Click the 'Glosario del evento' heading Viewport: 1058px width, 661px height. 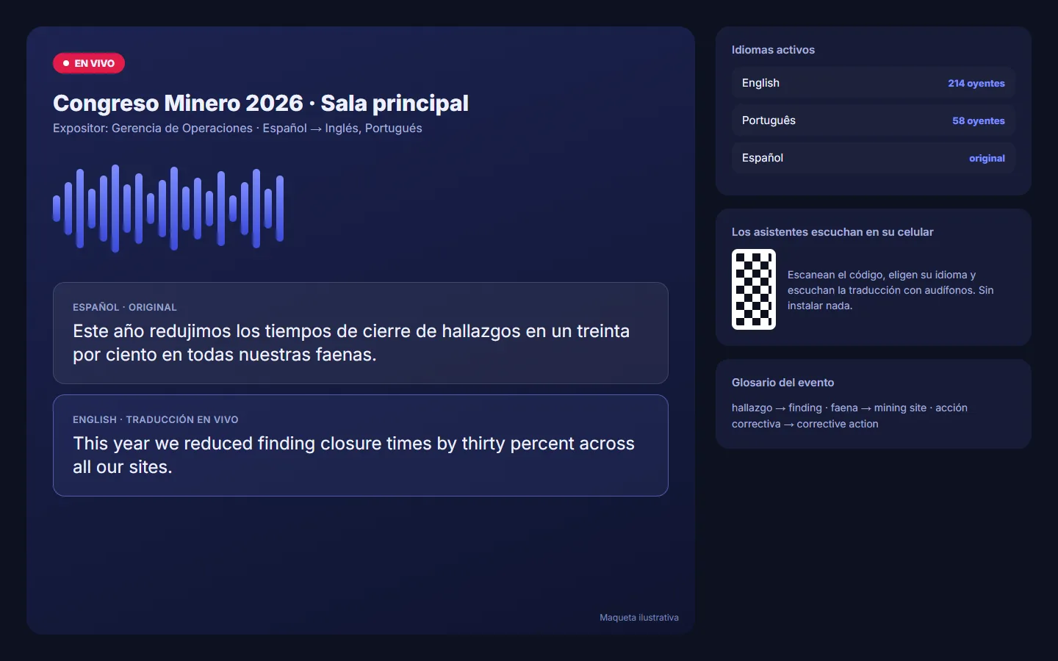point(782,383)
